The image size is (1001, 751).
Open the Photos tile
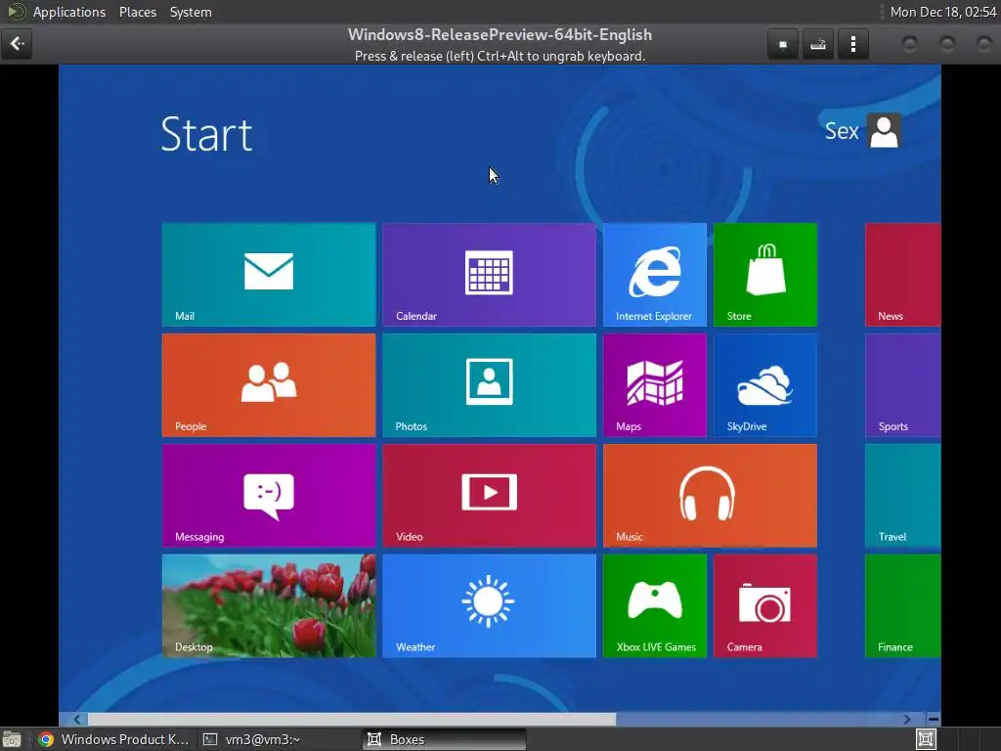[x=489, y=385]
